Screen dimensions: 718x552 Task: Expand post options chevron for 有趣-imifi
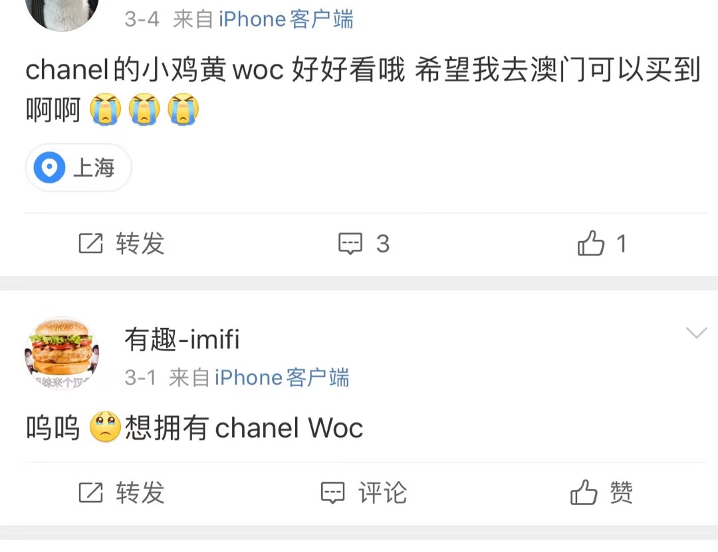pos(697,333)
